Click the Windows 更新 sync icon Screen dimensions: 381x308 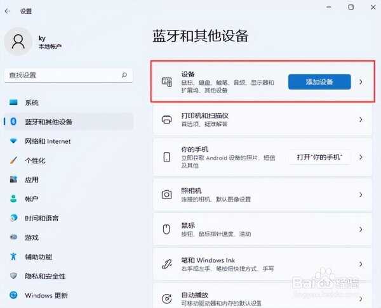13,295
